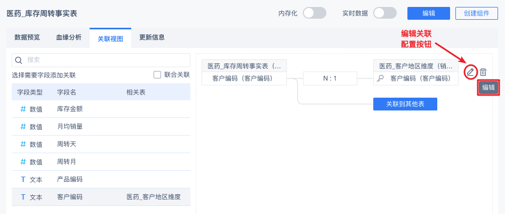
Task: Click the # icon next to 周转天
Action: 23,144
